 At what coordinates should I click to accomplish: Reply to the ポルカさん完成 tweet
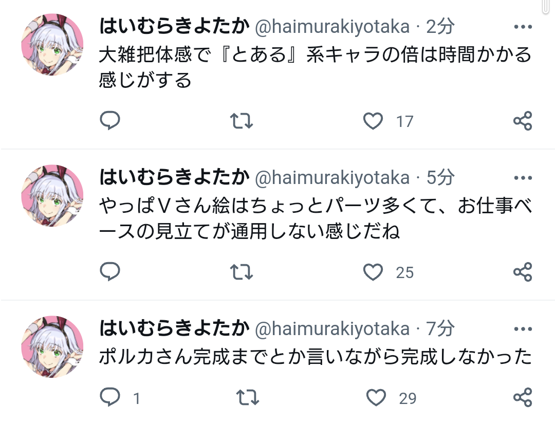point(109,397)
